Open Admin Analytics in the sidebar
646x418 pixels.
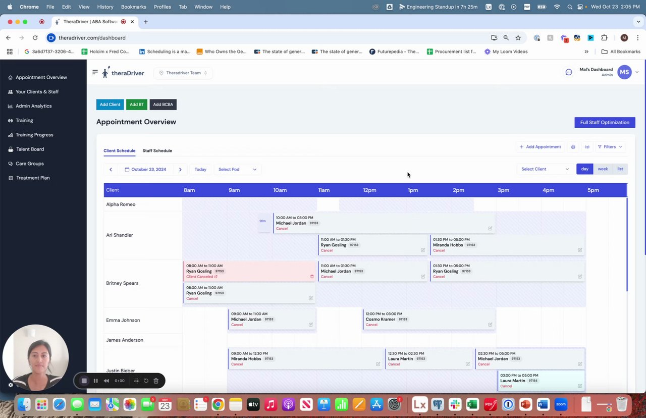pyautogui.click(x=33, y=106)
